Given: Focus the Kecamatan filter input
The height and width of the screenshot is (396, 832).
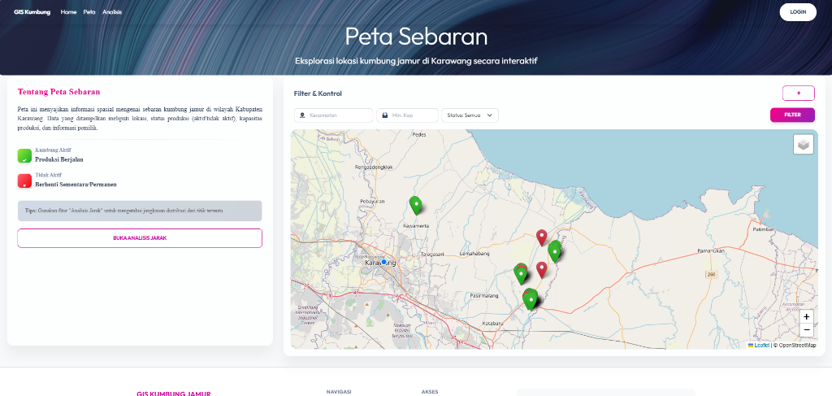Looking at the screenshot, I should tap(333, 115).
